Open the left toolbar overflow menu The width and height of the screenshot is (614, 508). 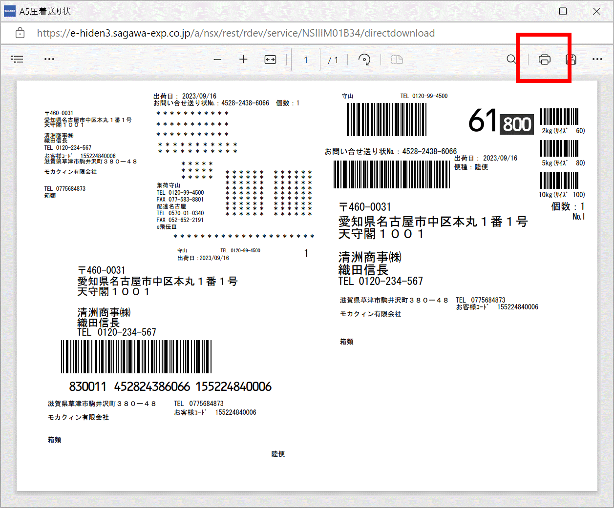pyautogui.click(x=49, y=60)
